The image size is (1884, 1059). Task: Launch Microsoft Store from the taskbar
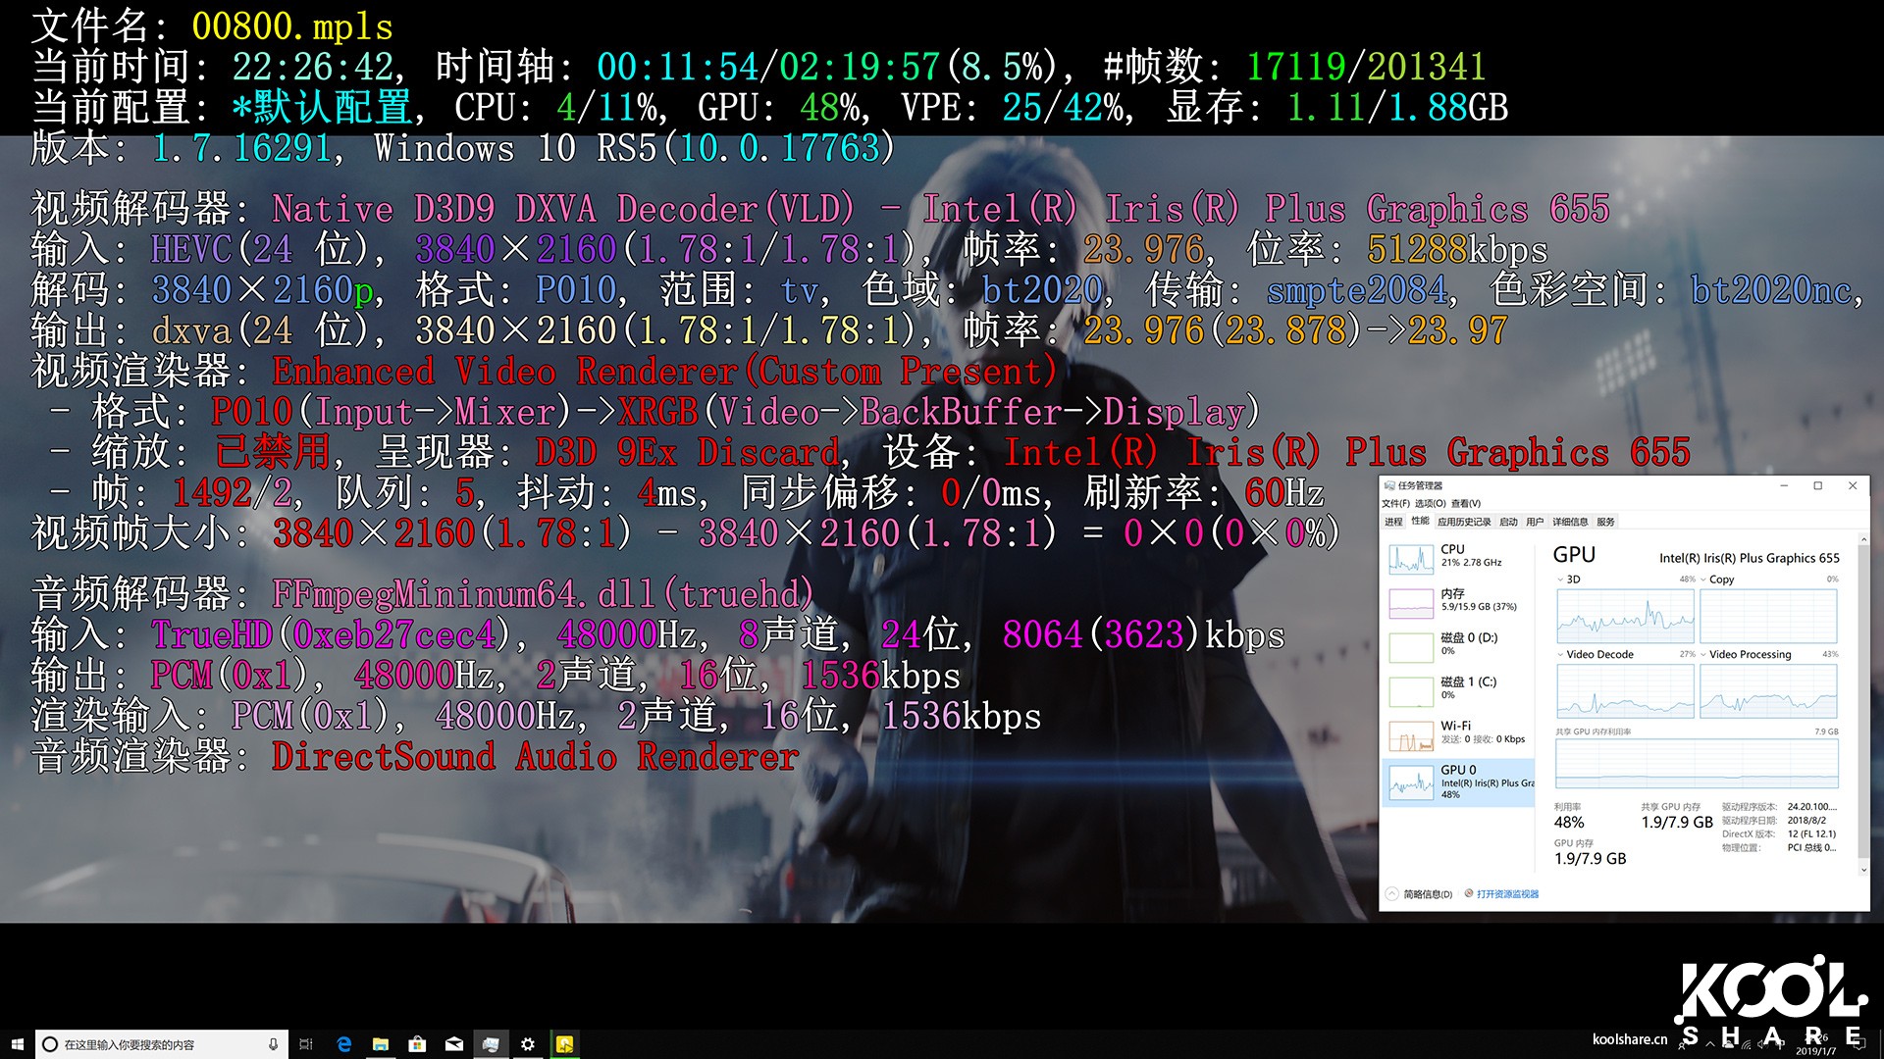[x=417, y=1044]
